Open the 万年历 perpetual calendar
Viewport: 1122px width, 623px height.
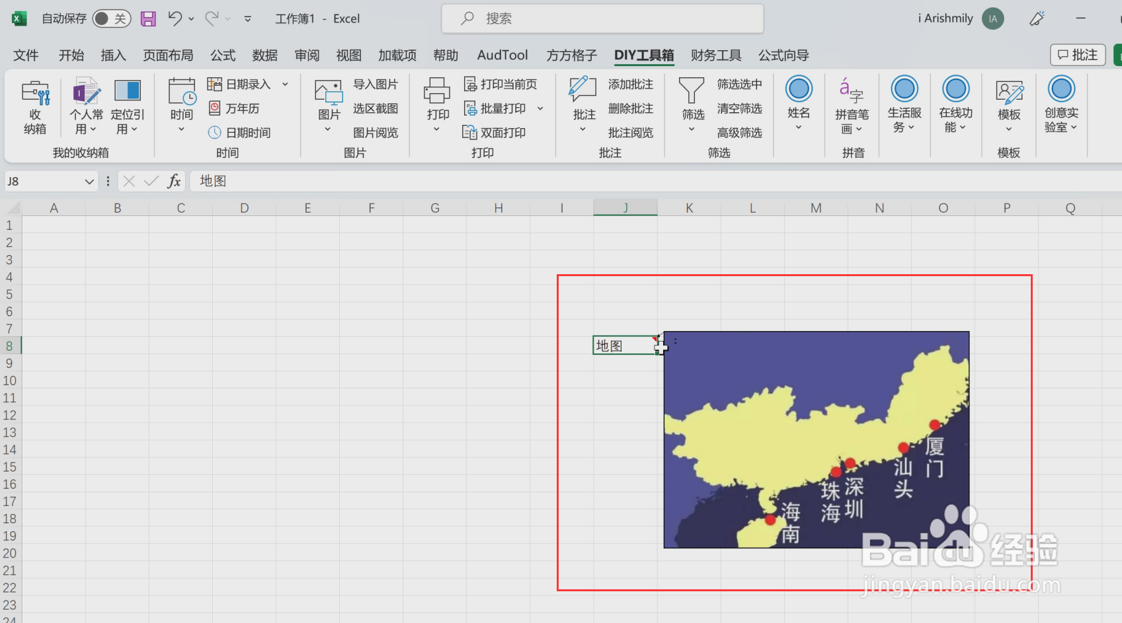tap(234, 108)
